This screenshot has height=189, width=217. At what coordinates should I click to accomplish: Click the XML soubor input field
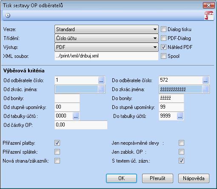click(106, 56)
